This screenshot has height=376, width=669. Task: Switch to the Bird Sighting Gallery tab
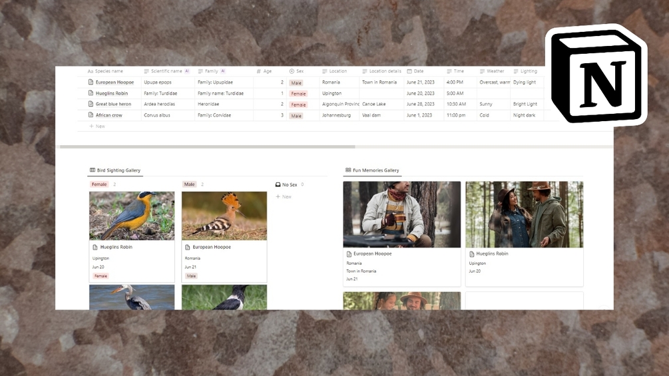pyautogui.click(x=114, y=170)
